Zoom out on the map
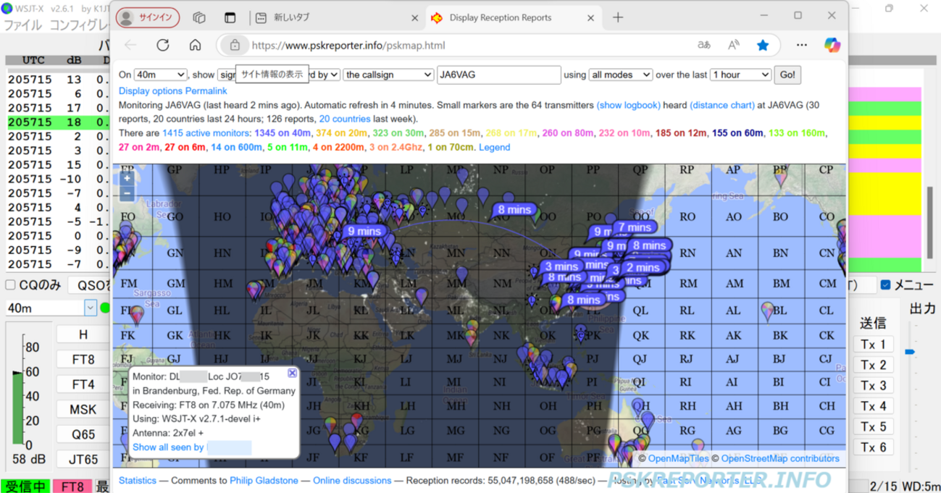 [x=127, y=193]
